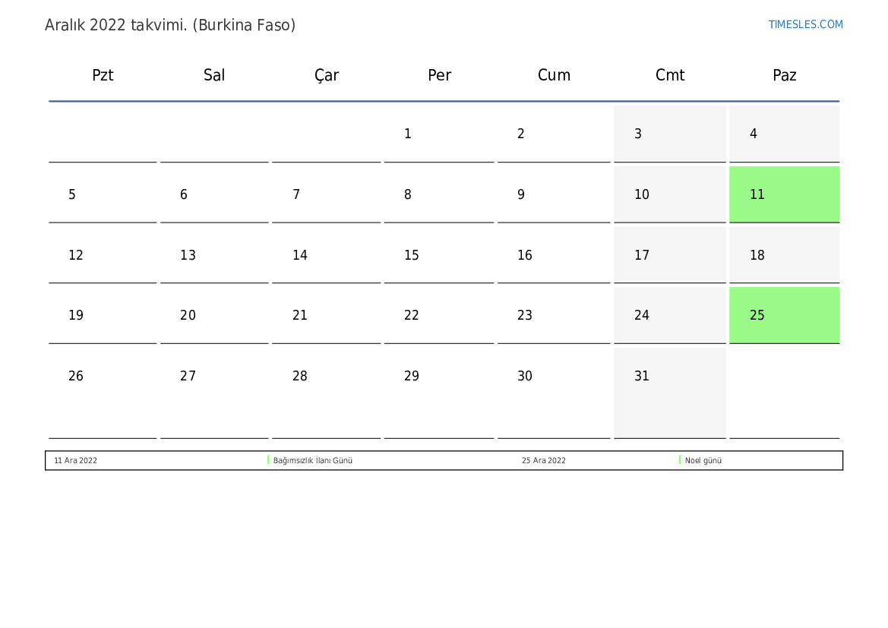Open the TIMESLES.COM link
The height and width of the screenshot is (628, 888).
tap(805, 24)
